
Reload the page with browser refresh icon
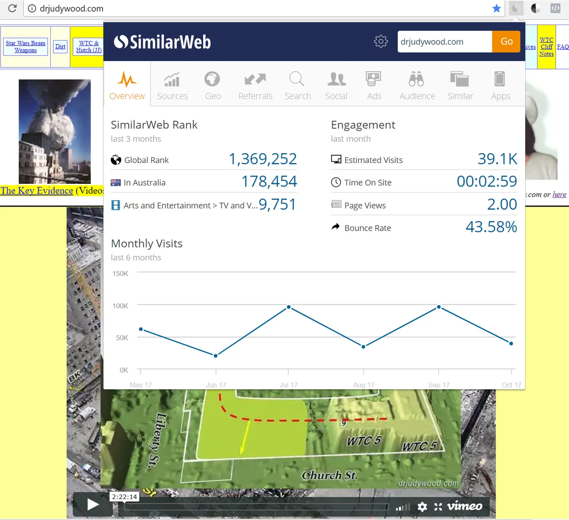pyautogui.click(x=12, y=8)
